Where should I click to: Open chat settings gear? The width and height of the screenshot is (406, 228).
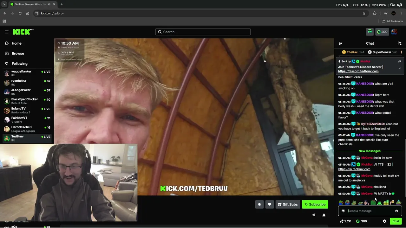pos(384,221)
